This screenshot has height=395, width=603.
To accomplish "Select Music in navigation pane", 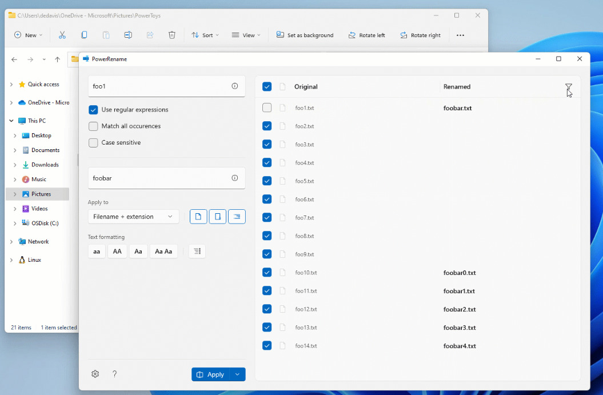I will pyautogui.click(x=38, y=179).
